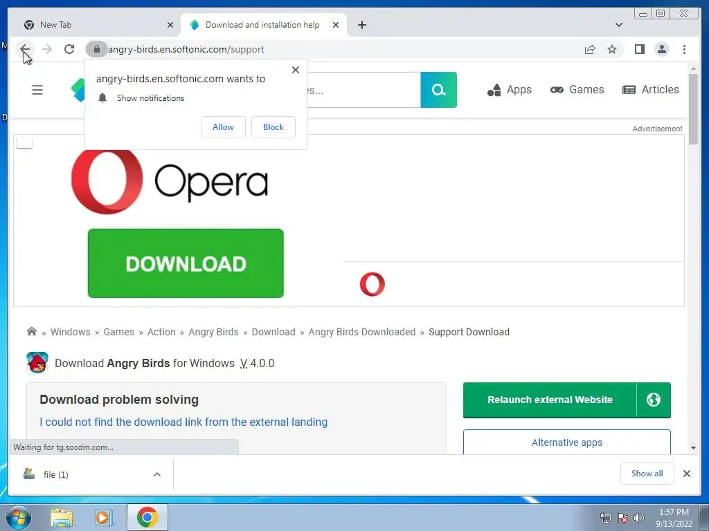Viewport: 709px width, 531px height.
Task: Open volume control in tray
Action: pyautogui.click(x=638, y=518)
